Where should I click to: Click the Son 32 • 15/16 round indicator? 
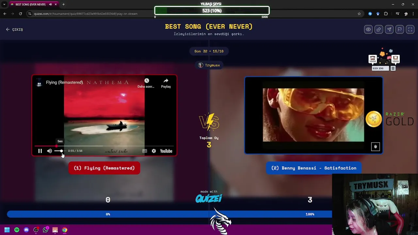click(209, 51)
